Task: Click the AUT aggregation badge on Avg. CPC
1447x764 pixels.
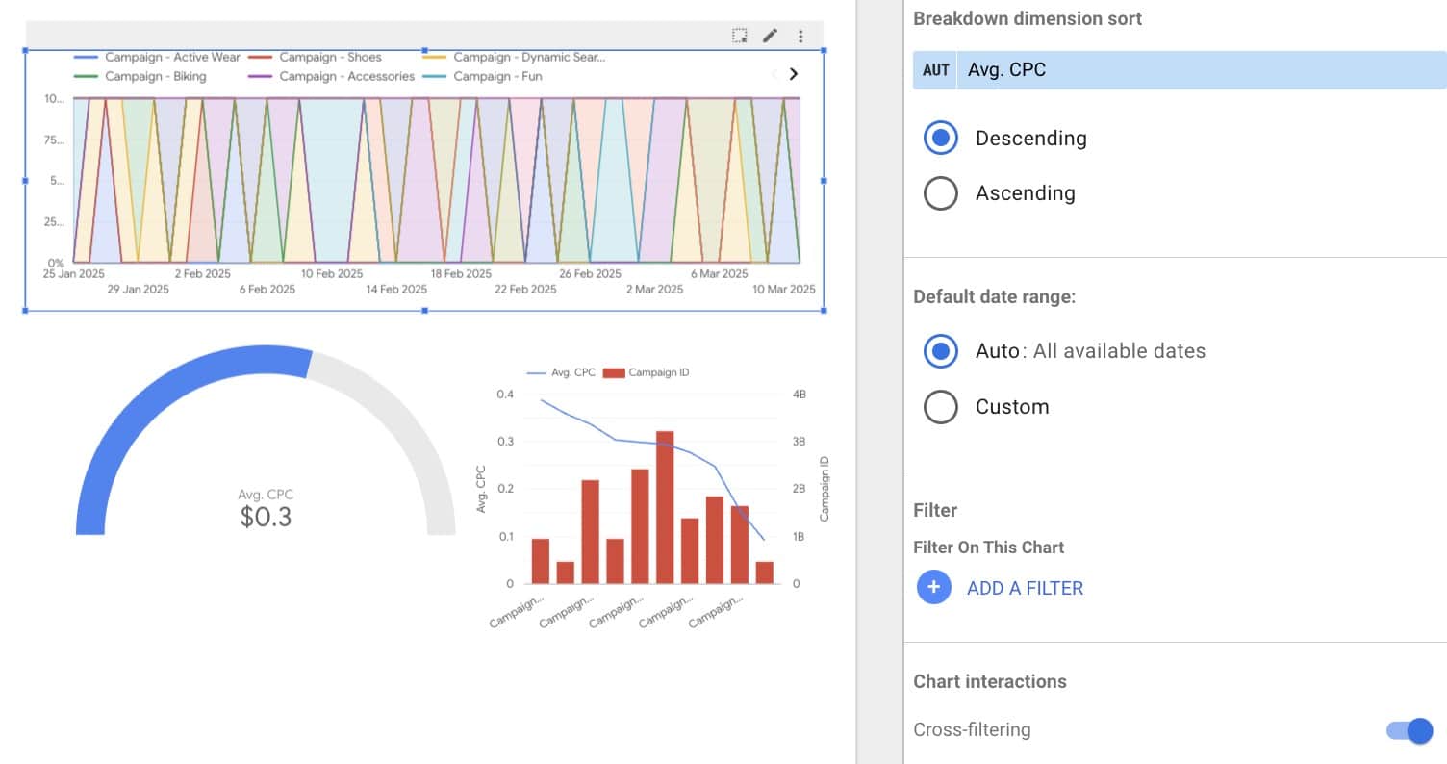Action: (x=935, y=70)
